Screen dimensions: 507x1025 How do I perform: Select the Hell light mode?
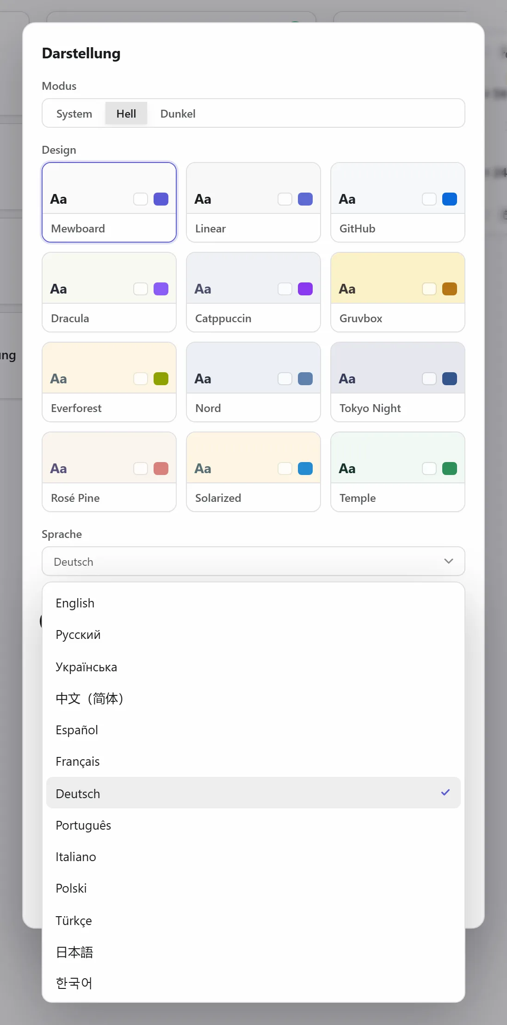[x=126, y=113]
